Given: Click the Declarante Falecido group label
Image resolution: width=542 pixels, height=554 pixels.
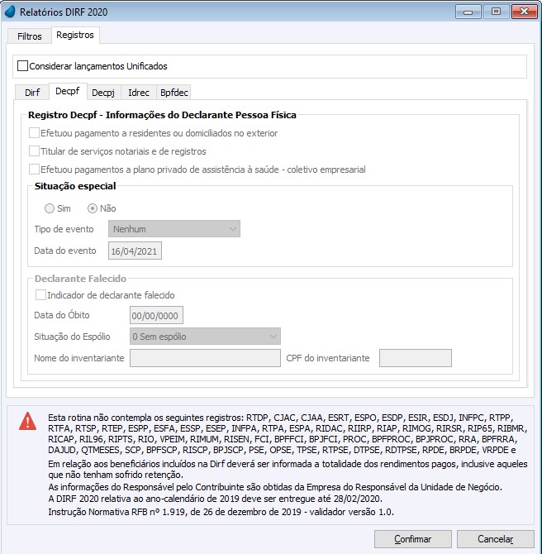Looking at the screenshot, I should click(x=80, y=279).
